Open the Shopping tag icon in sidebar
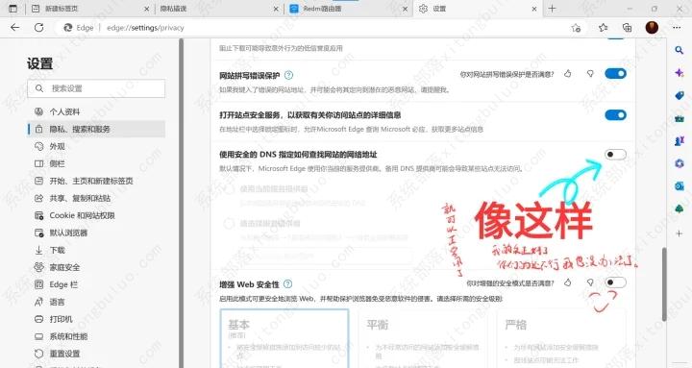This screenshot has height=368, width=692. (680, 95)
